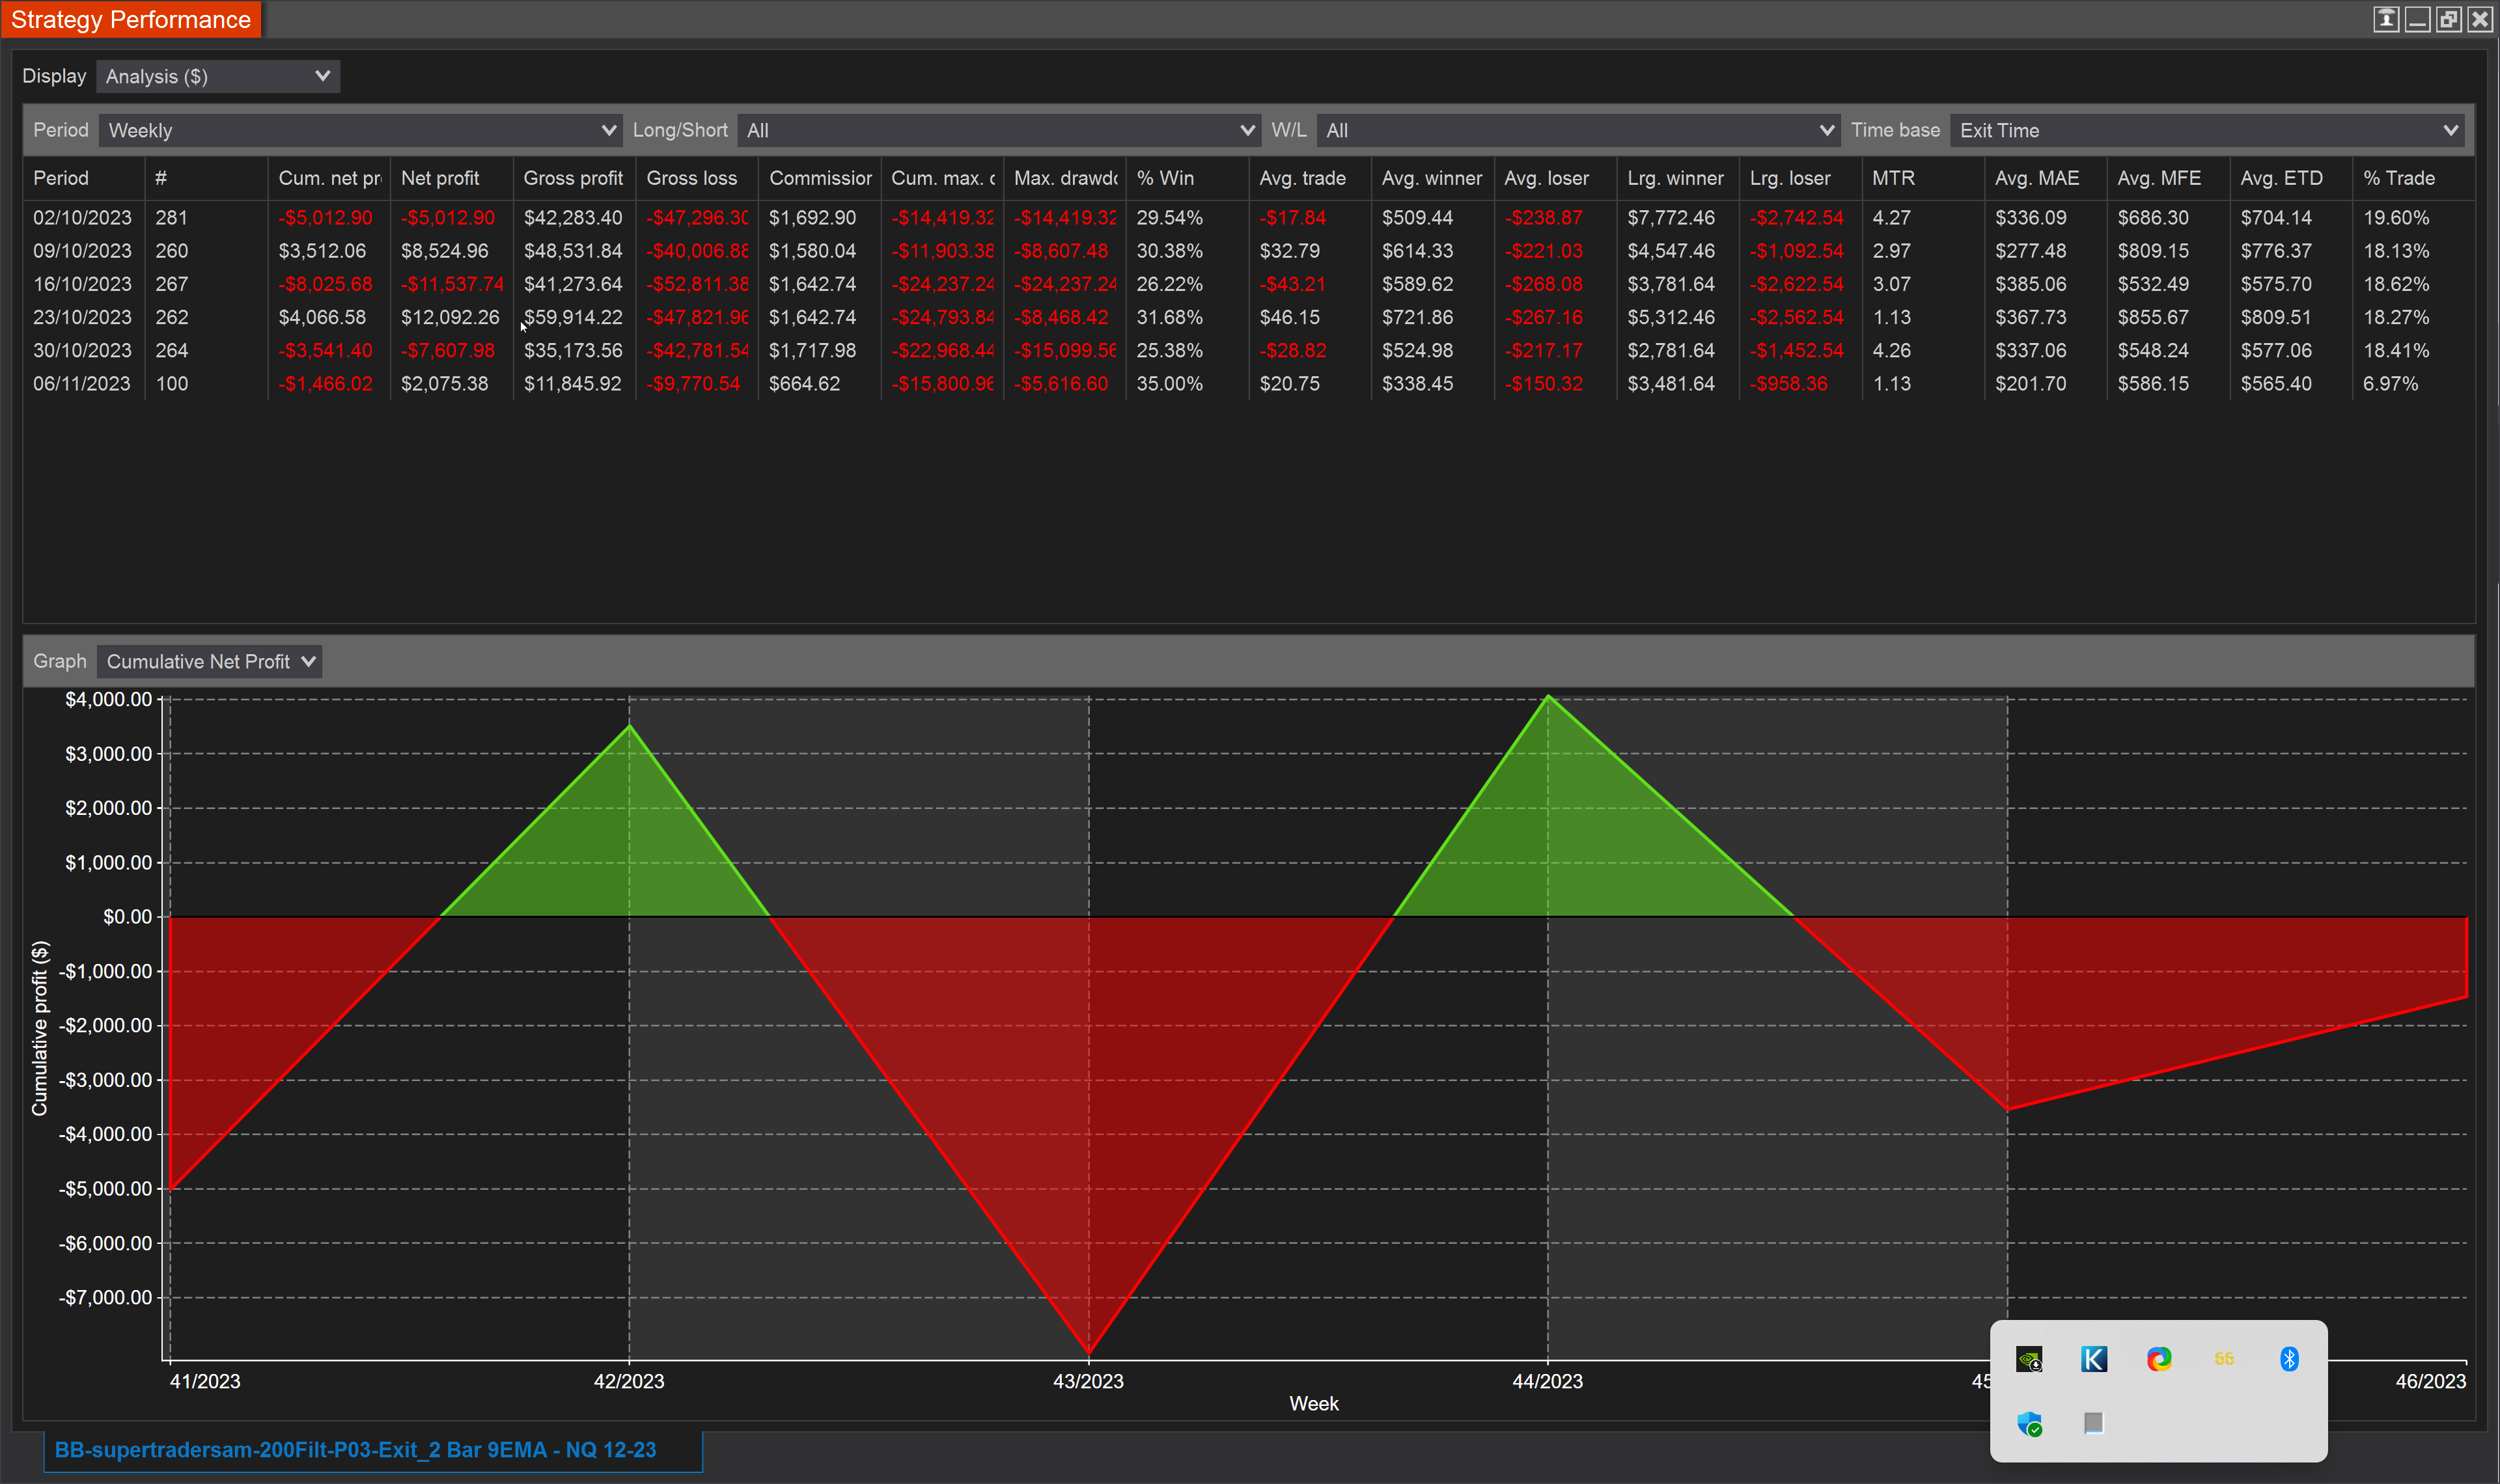This screenshot has width=2500, height=1484.
Task: Click commission value $664.62
Action: (804, 384)
